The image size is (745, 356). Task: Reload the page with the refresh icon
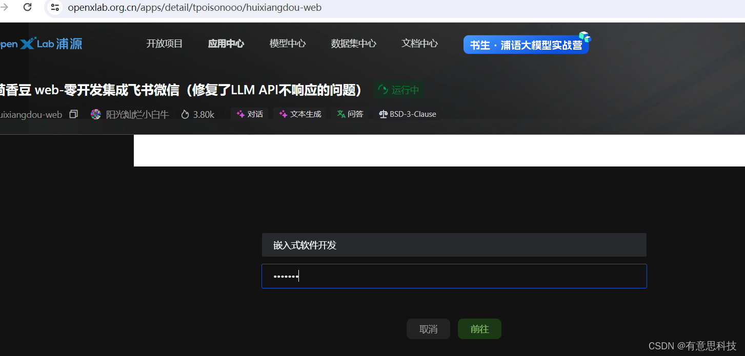28,7
